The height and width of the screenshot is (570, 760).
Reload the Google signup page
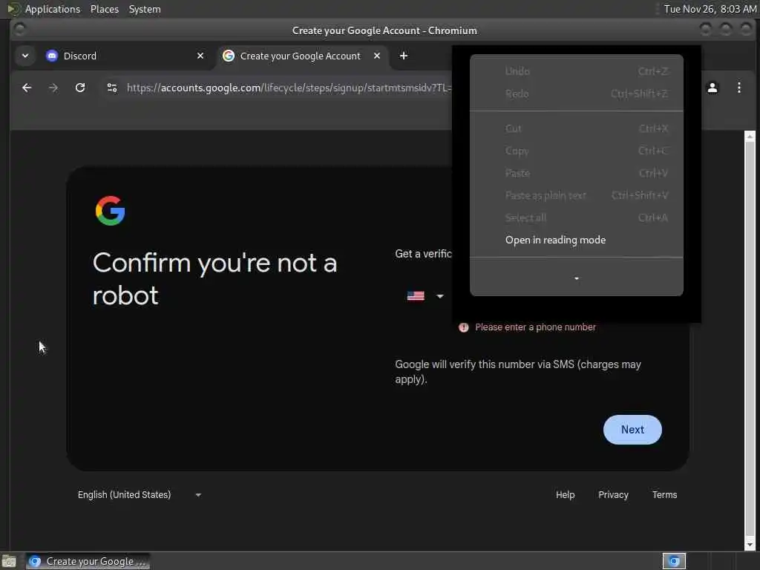tap(80, 88)
